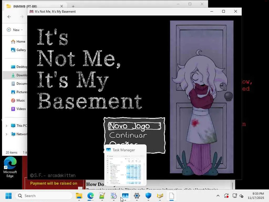The image size is (269, 202).
Task: Open the Music folder in sidebar
Action: (x=21, y=100)
